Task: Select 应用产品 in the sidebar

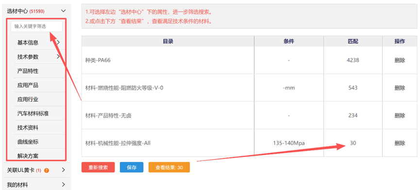Action: point(28,85)
